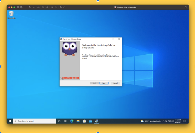Launch Microsoft Edge from the taskbar
The height and width of the screenshot is (133, 195).
pos(72,121)
